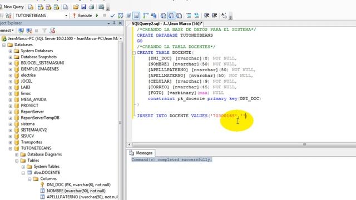Uncomment the selected lines
The width and height of the screenshot is (356, 200).
(196, 16)
